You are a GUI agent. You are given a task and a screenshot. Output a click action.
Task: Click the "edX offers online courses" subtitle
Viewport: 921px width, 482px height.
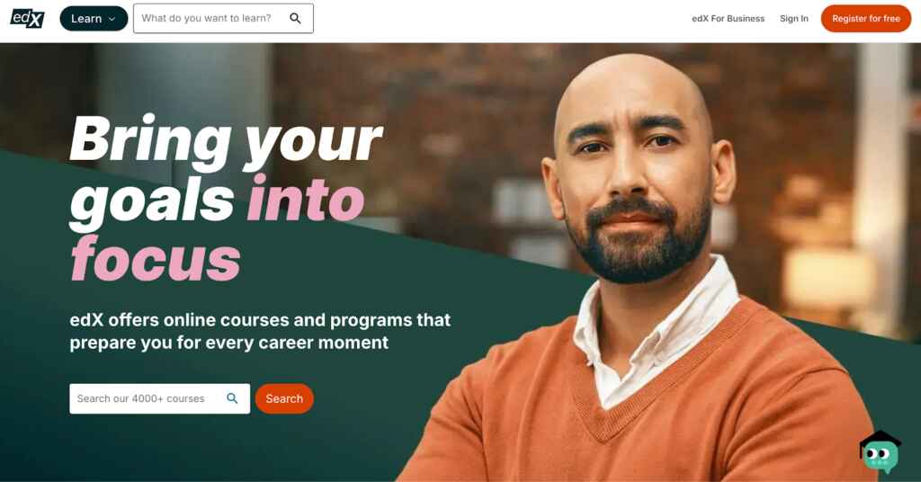pyautogui.click(x=260, y=331)
